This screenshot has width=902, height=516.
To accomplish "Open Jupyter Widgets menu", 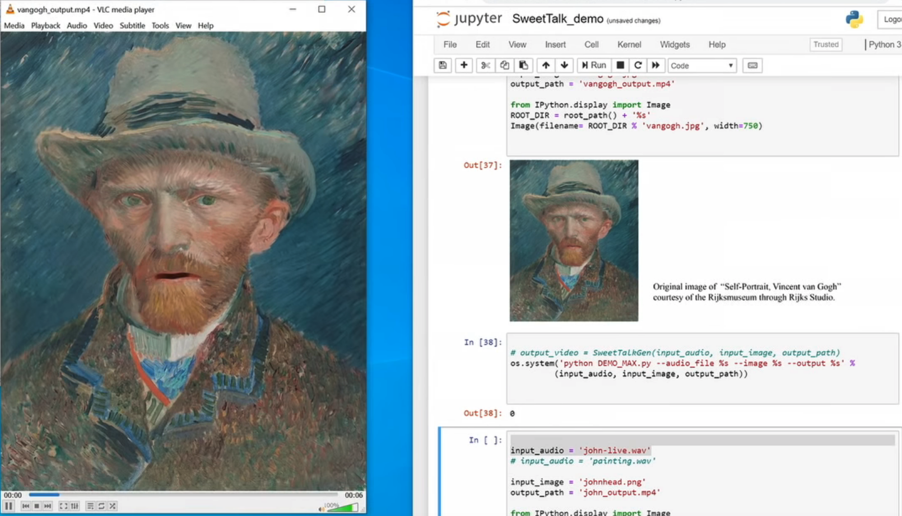I will (x=675, y=45).
